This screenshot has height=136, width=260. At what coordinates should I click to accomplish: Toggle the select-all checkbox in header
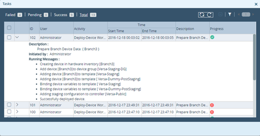coord(9,28)
